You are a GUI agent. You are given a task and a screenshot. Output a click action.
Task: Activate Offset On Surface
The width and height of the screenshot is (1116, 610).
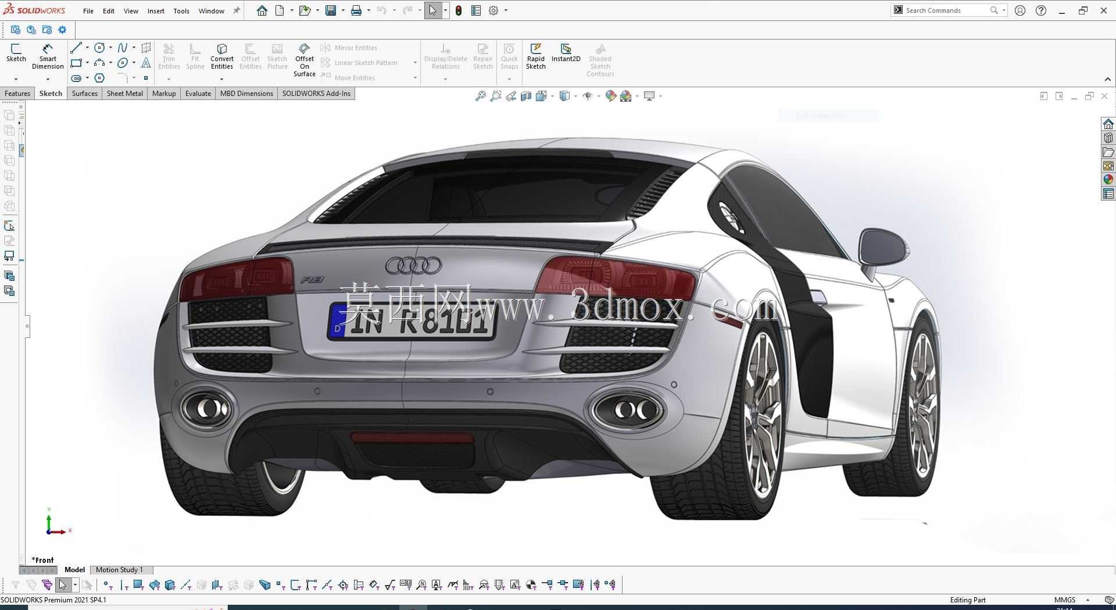point(304,60)
